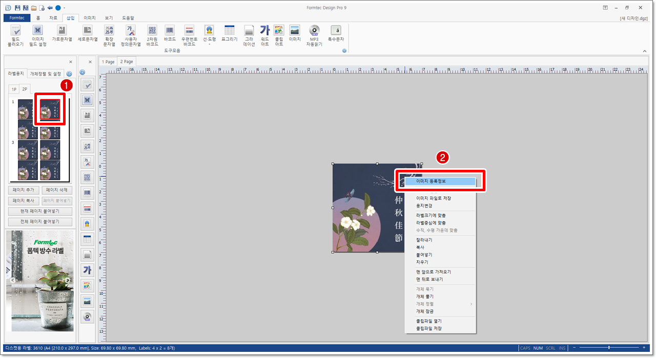The image size is (656, 358).
Task: Switch to the 자료 ribbon tab
Action: point(53,18)
